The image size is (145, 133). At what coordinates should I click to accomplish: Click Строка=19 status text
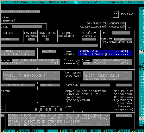click(91, 2)
